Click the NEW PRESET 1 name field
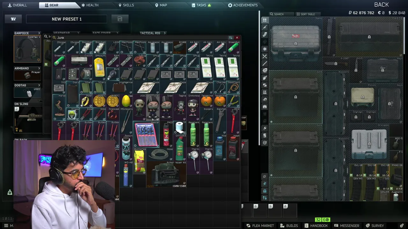408x229 pixels. coord(67,19)
